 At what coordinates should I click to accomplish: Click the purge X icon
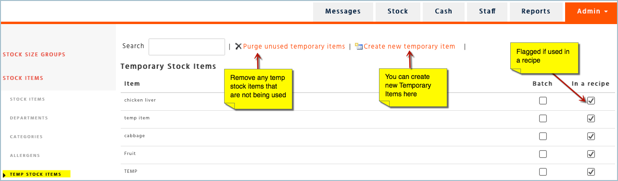238,47
